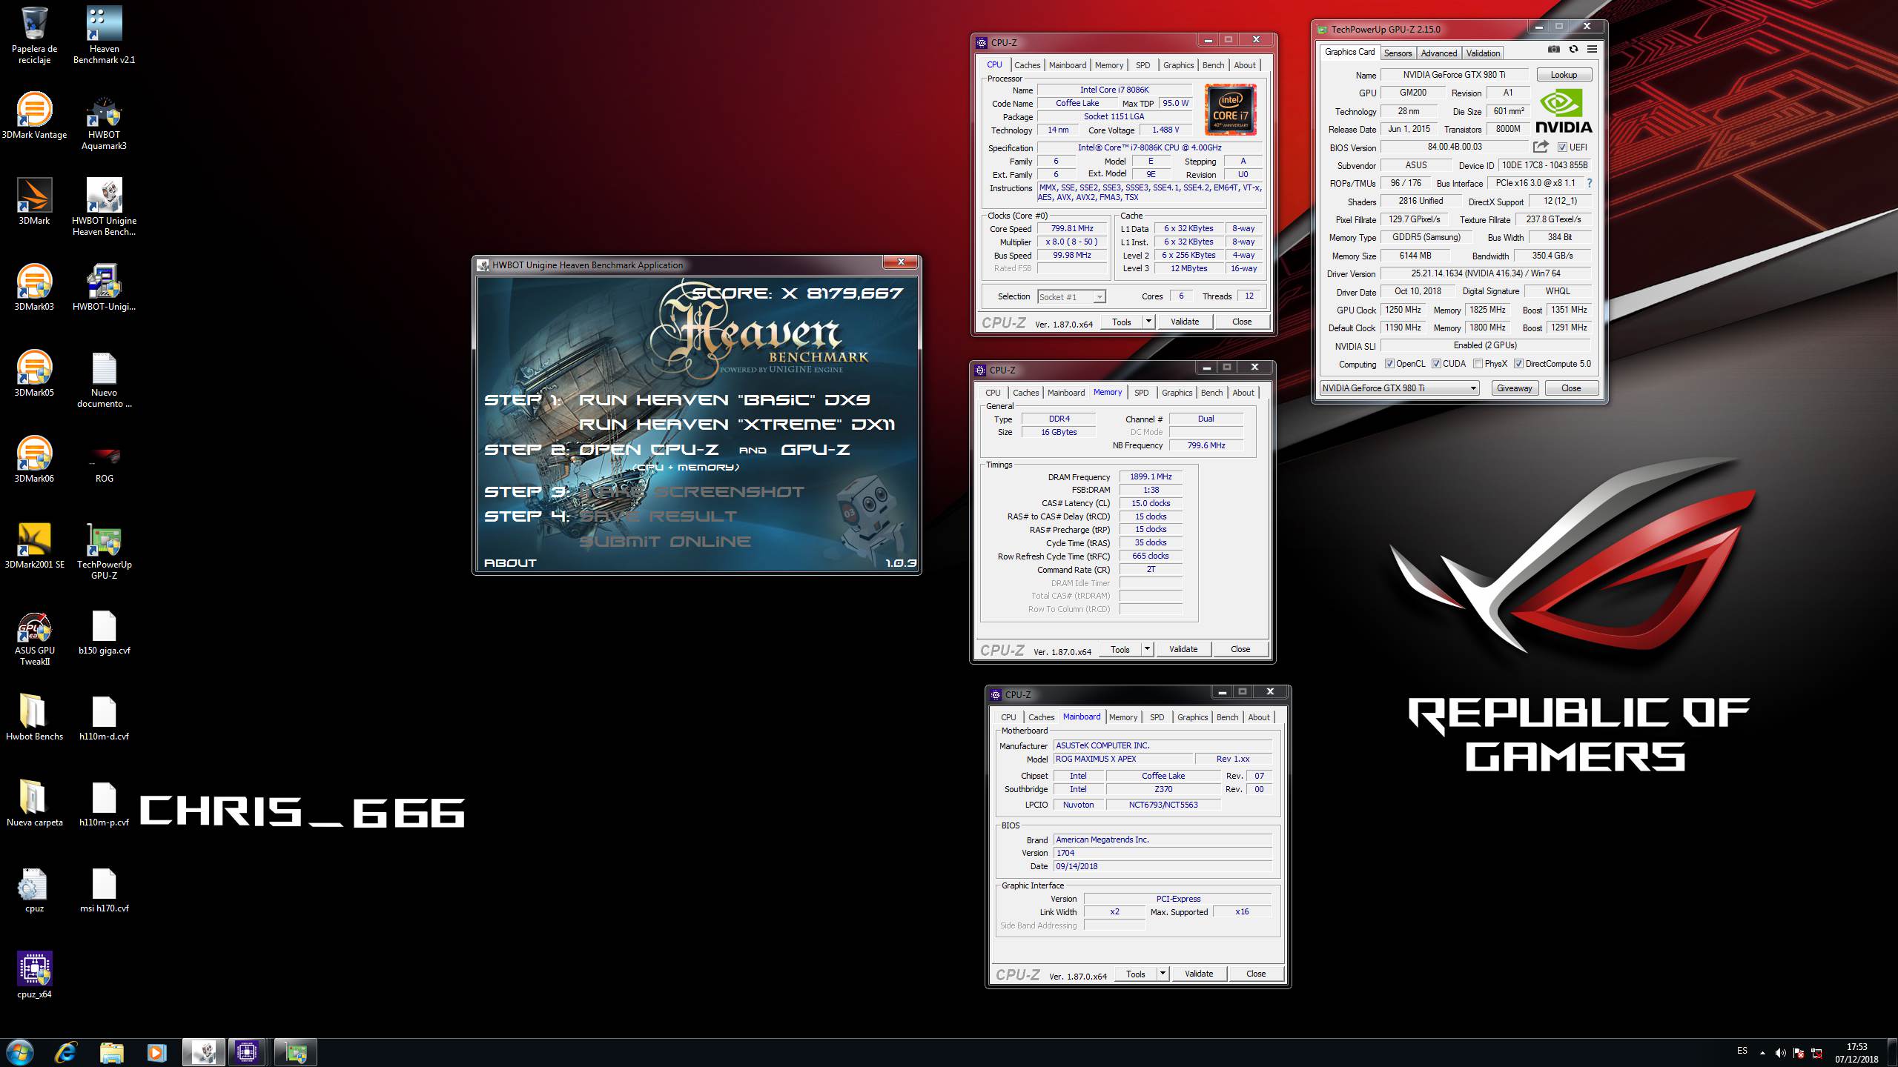Toggle the PhysX checkbox in GPU-Z
The width and height of the screenshot is (1898, 1067).
pos(1478,364)
